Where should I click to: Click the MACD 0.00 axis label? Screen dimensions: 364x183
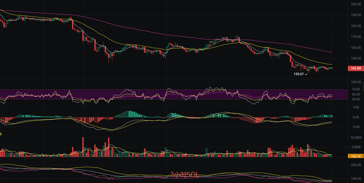[x=356, y=117]
